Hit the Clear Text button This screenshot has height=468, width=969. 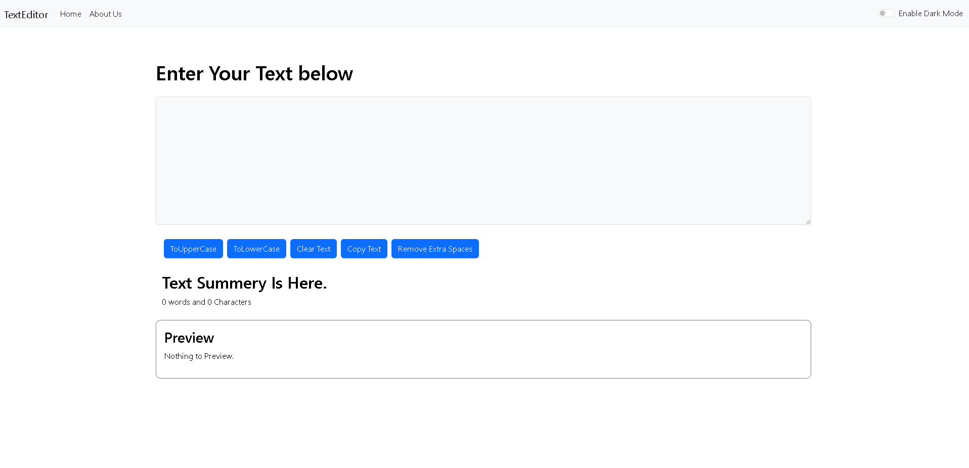(313, 249)
